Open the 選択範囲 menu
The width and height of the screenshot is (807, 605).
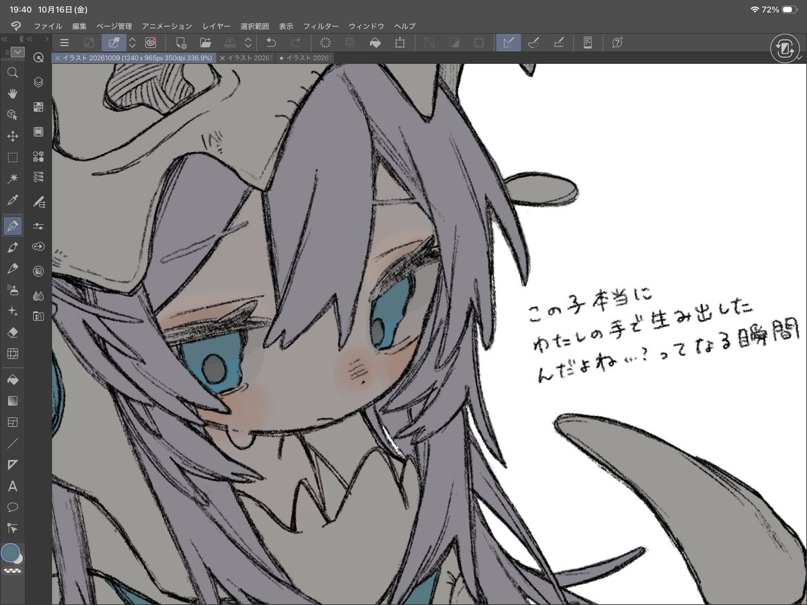coord(255,26)
